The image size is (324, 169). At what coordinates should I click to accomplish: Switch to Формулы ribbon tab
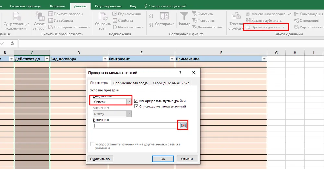(x=58, y=6)
